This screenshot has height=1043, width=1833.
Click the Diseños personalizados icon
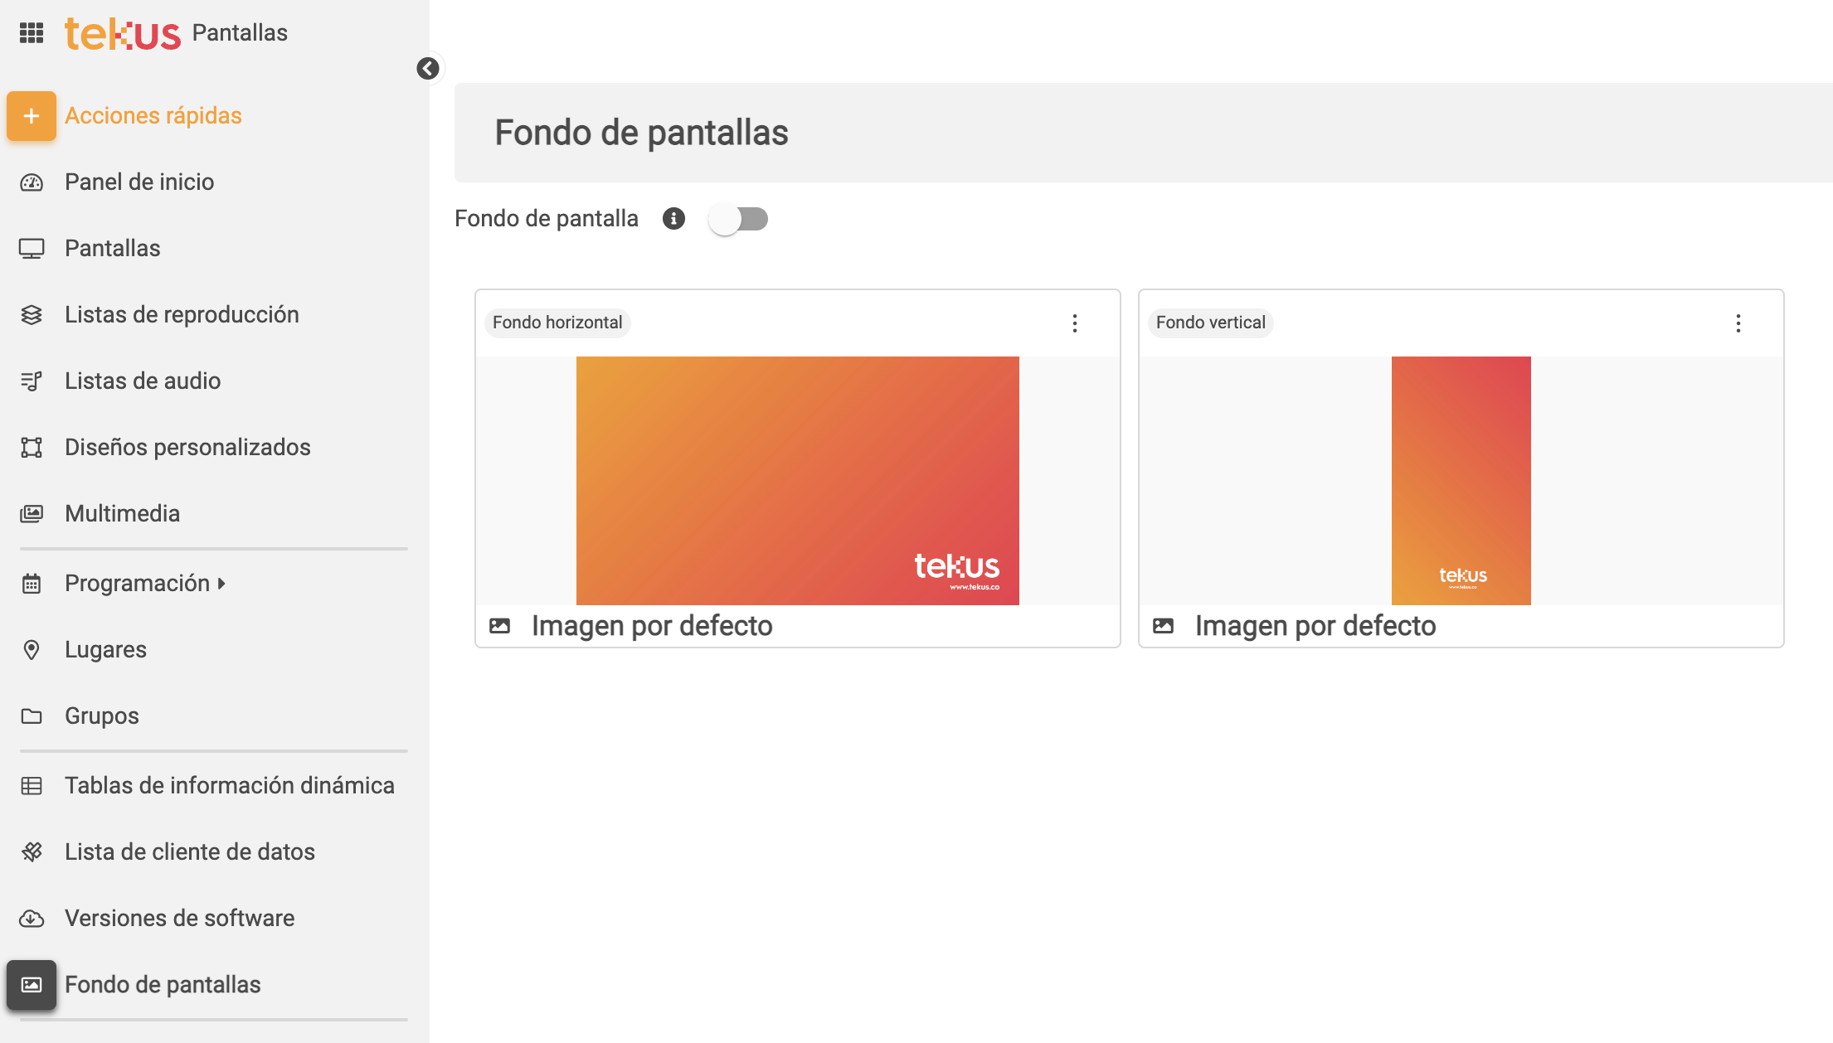pyautogui.click(x=32, y=447)
